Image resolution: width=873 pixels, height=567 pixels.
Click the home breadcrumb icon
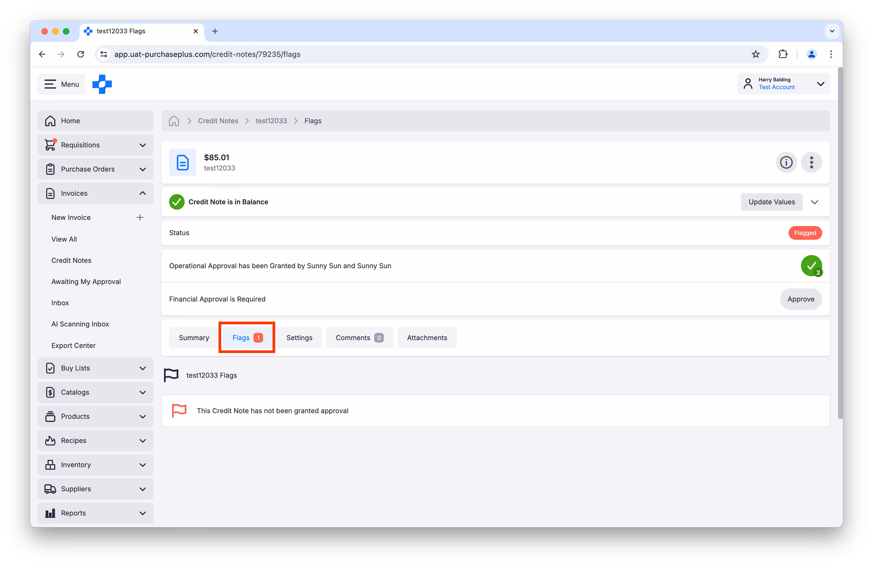tap(174, 121)
